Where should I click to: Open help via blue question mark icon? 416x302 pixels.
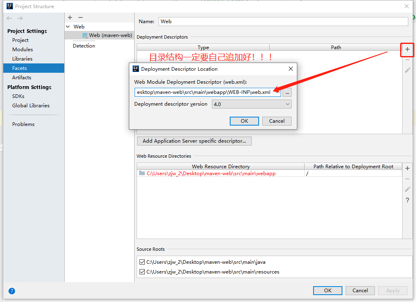[x=12, y=291]
